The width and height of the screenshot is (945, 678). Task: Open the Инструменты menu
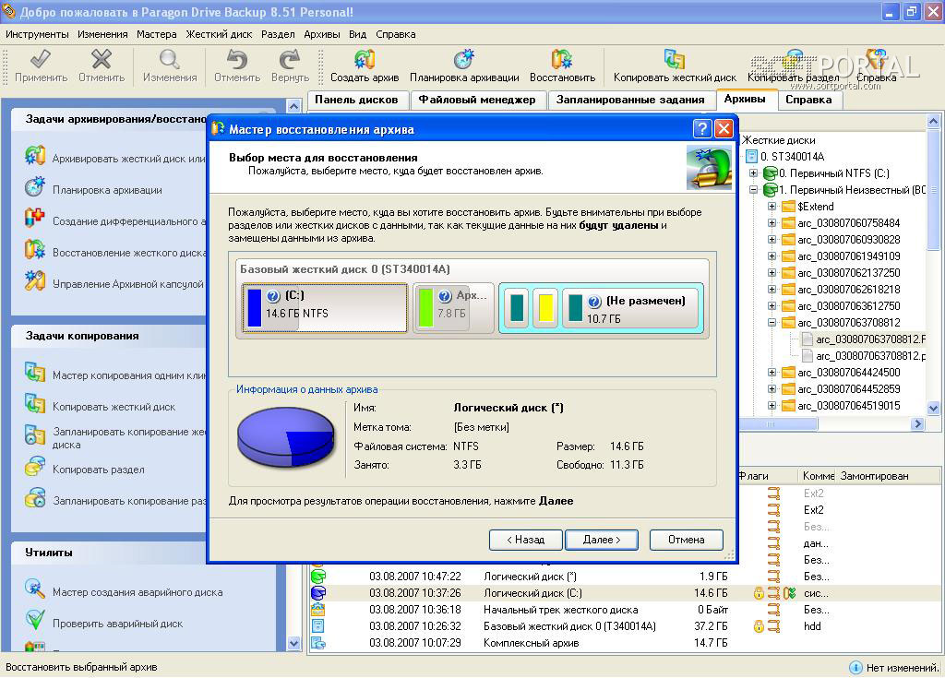tap(37, 34)
